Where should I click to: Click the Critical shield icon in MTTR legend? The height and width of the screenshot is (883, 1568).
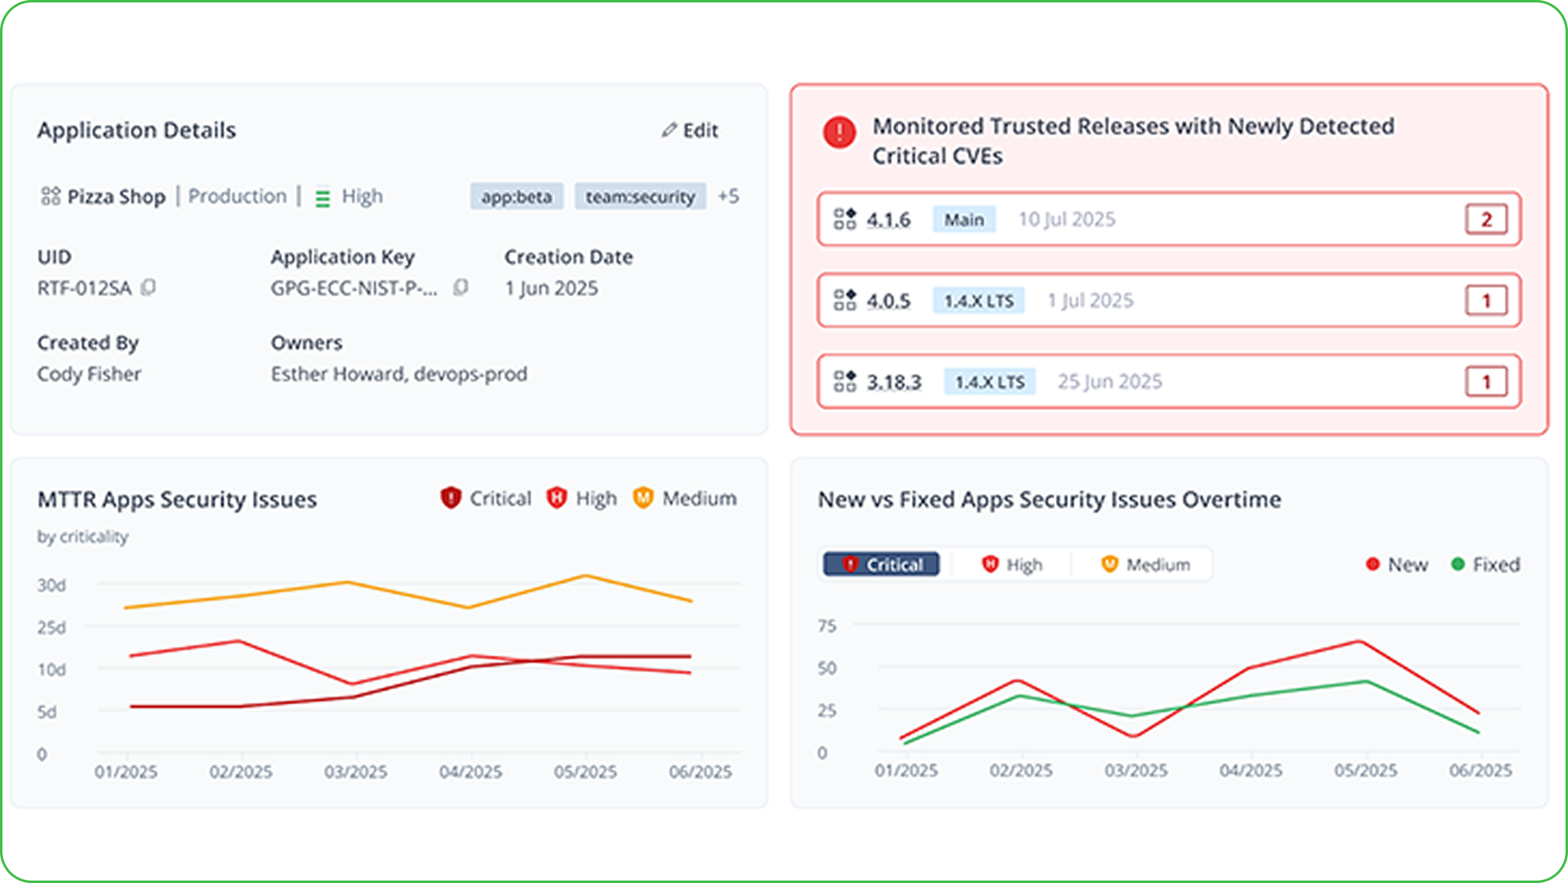click(x=451, y=498)
